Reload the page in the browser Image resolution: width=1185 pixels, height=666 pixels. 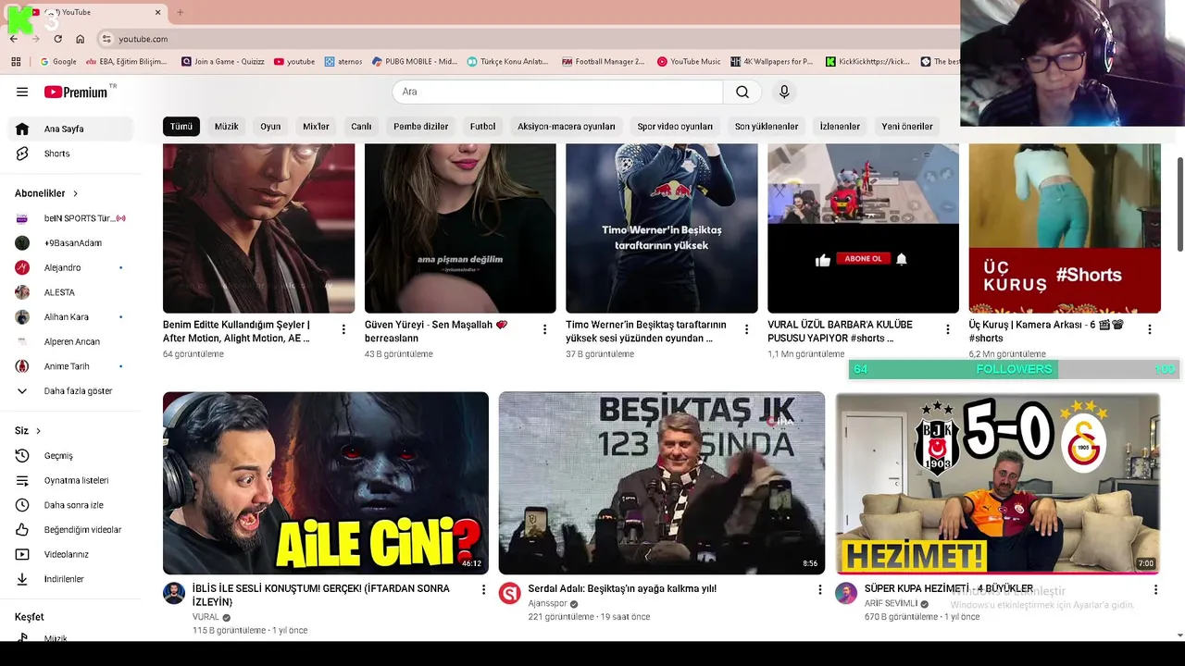point(57,39)
